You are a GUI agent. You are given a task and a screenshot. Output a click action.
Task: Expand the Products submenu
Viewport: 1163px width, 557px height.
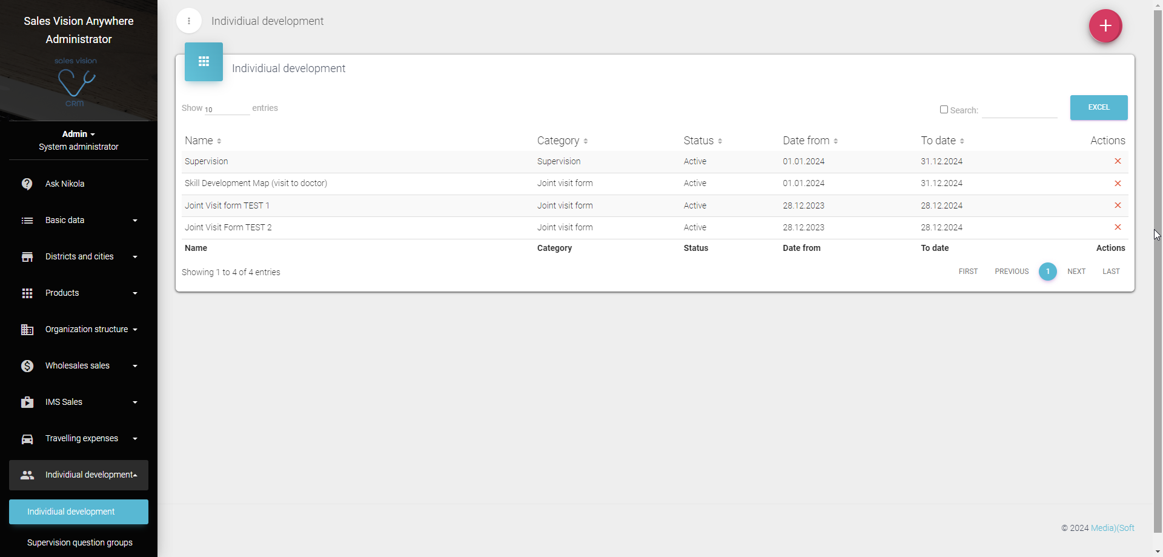pos(79,293)
